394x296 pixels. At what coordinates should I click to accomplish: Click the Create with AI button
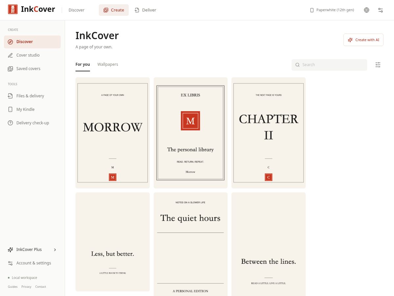click(x=363, y=40)
